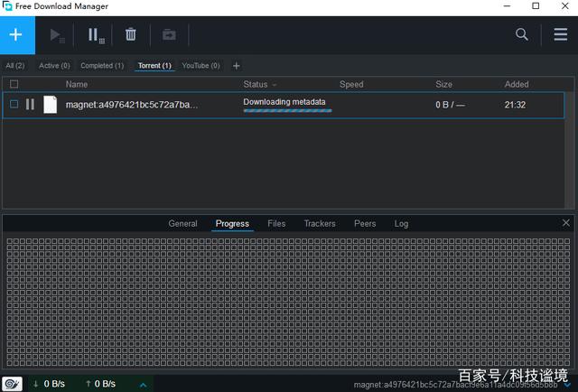Open the hamburger main menu
Viewport: 578px width, 392px height.
point(560,34)
